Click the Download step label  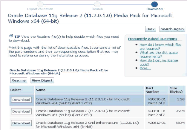click(154, 9)
